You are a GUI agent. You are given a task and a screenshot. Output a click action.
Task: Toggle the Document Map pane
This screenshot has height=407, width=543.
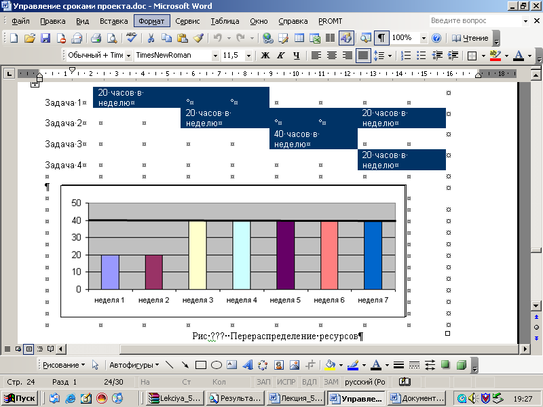coord(365,38)
